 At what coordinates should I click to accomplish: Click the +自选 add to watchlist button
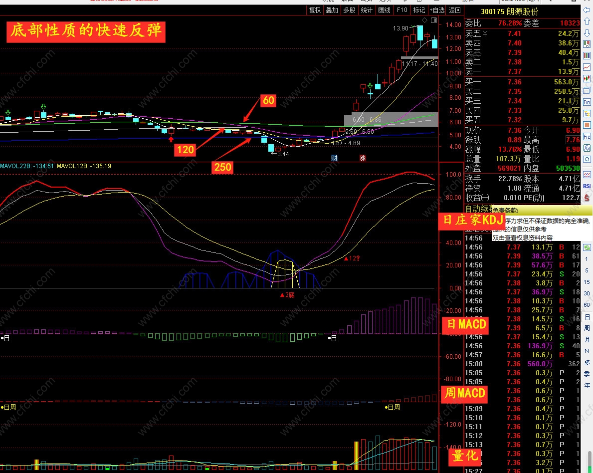tap(437, 10)
